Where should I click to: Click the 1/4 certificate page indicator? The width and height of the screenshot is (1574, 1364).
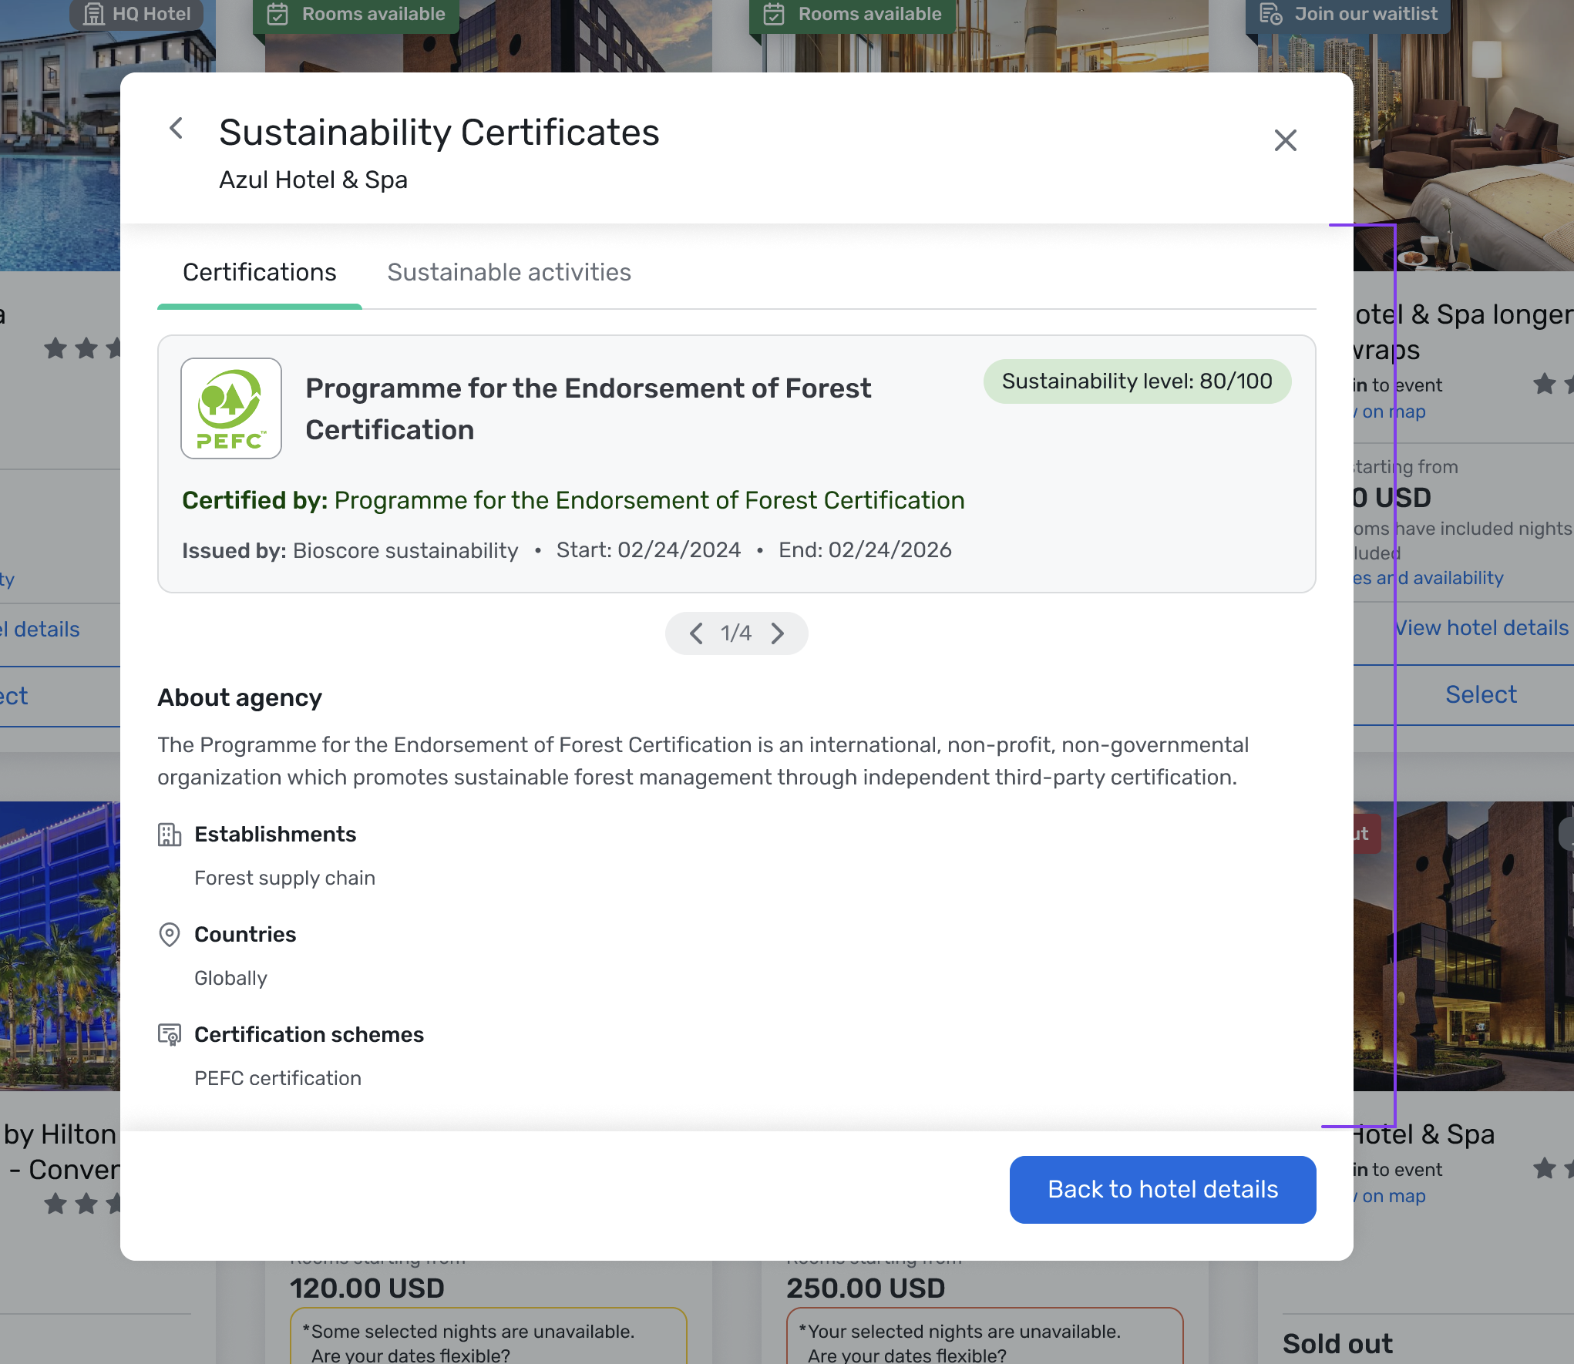pos(736,633)
